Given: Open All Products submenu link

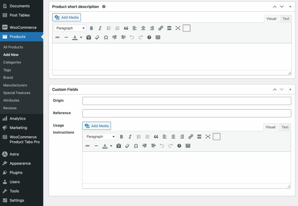Looking at the screenshot, I should [13, 47].
